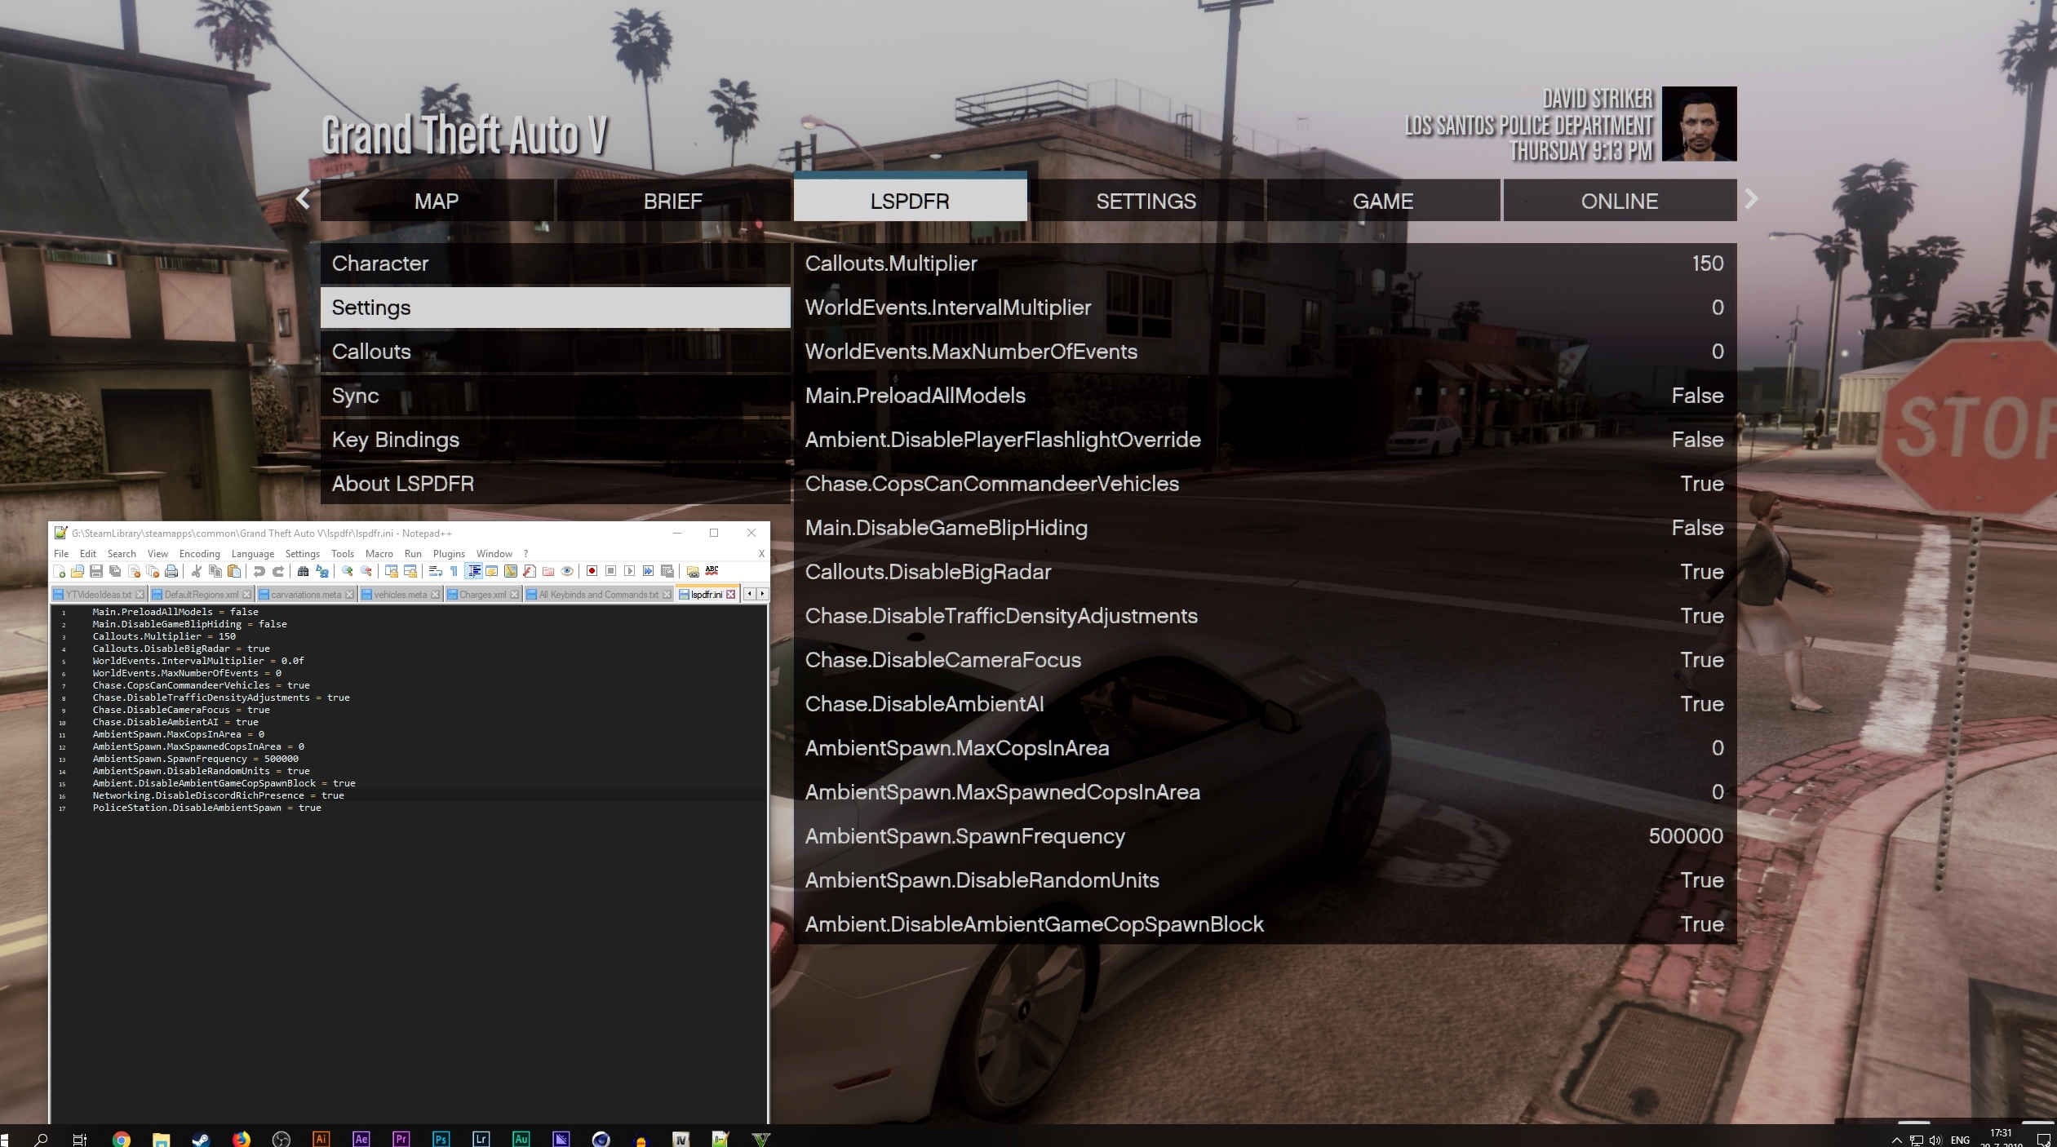Toggle Show All Characters paragraph icon
2057x1147 pixels.
click(454, 571)
